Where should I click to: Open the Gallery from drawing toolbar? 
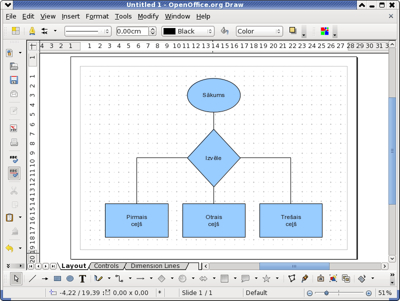click(346, 278)
